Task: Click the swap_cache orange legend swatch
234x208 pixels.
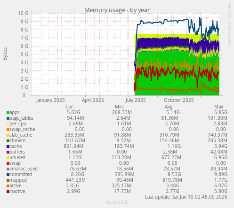Action: pyautogui.click(x=8, y=130)
